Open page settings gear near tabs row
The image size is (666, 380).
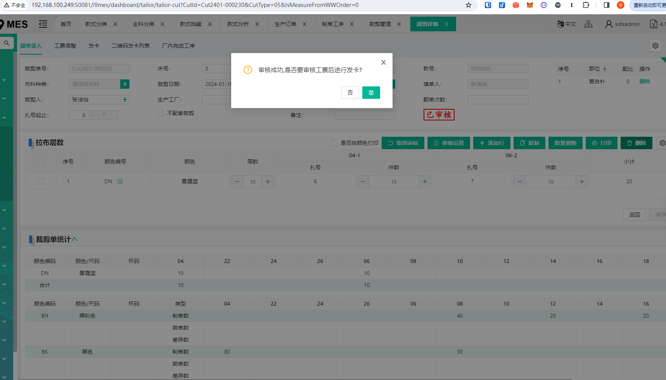[656, 46]
